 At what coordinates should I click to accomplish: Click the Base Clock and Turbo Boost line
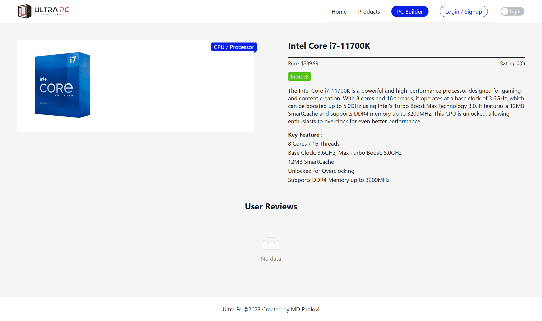click(x=345, y=153)
